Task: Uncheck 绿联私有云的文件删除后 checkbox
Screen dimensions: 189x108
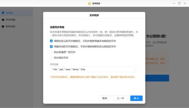Action: (51, 41)
